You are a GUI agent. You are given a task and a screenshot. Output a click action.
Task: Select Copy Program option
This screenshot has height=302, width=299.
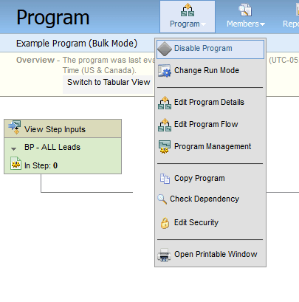[x=210, y=178]
